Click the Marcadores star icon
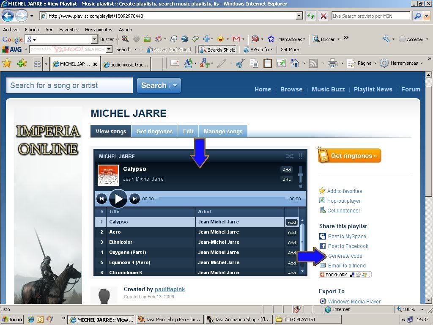Screen dimensions: 433x325 pyautogui.click(x=271, y=39)
